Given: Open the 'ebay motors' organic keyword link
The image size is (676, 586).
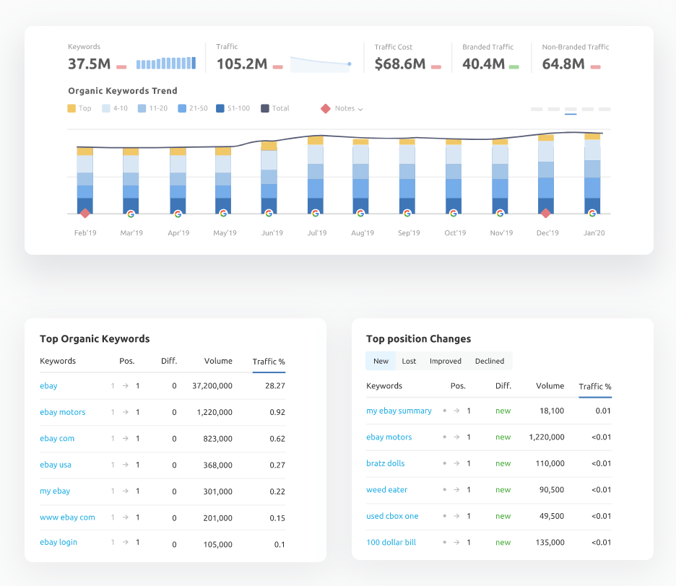Looking at the screenshot, I should [63, 412].
